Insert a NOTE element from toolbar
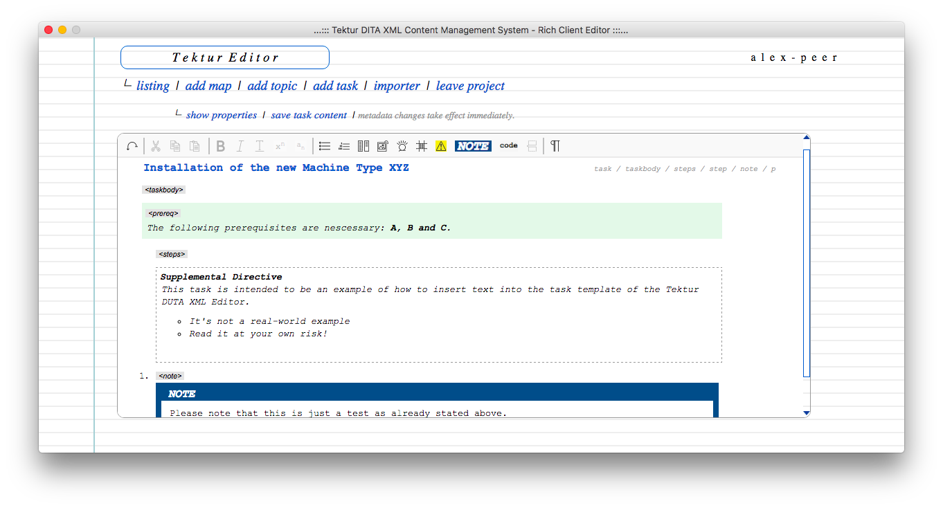Image resolution: width=943 pixels, height=508 pixels. click(473, 146)
